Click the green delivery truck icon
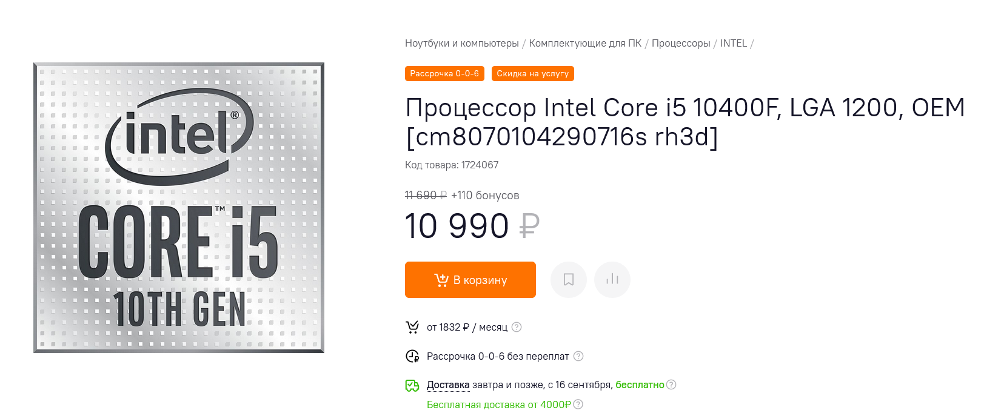 (x=412, y=385)
